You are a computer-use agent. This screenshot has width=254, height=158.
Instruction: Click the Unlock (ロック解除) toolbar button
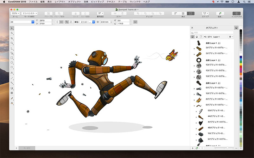click(x=85, y=13)
